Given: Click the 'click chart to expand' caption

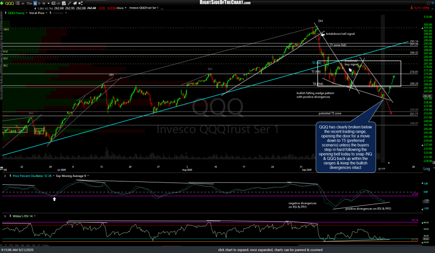Looking at the screenshot, I should 270,250.
